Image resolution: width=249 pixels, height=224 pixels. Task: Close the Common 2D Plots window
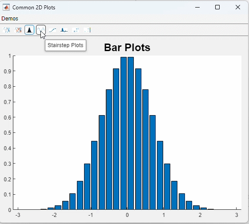coord(238,7)
